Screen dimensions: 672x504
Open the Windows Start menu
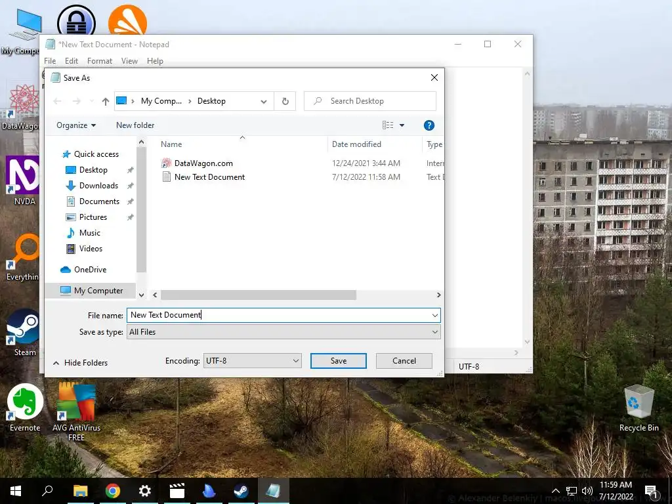tap(16, 491)
